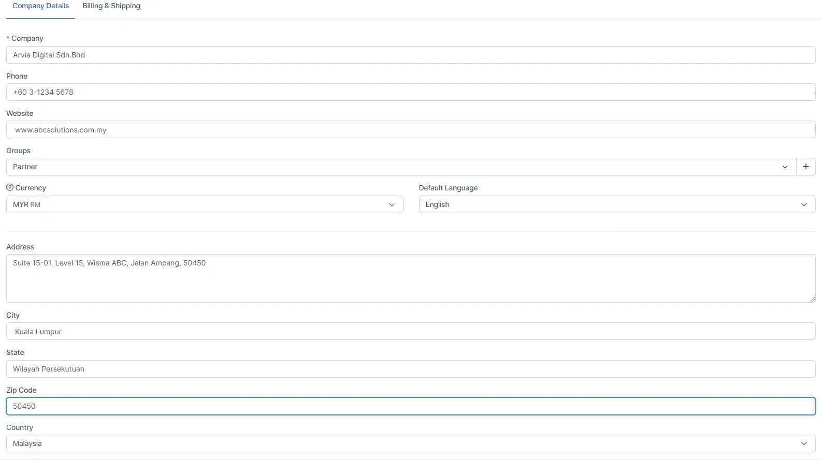Click the Default Language label

click(x=448, y=188)
